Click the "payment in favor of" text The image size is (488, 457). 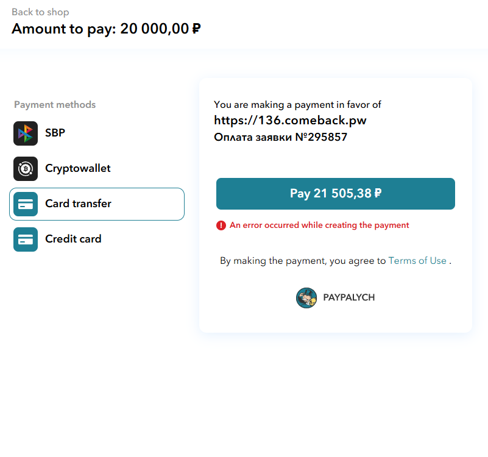(297, 105)
